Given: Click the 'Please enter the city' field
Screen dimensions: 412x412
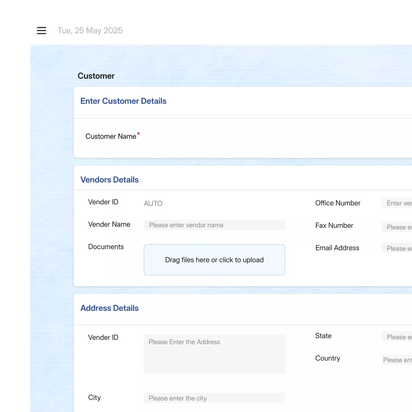Looking at the screenshot, I should tap(214, 398).
